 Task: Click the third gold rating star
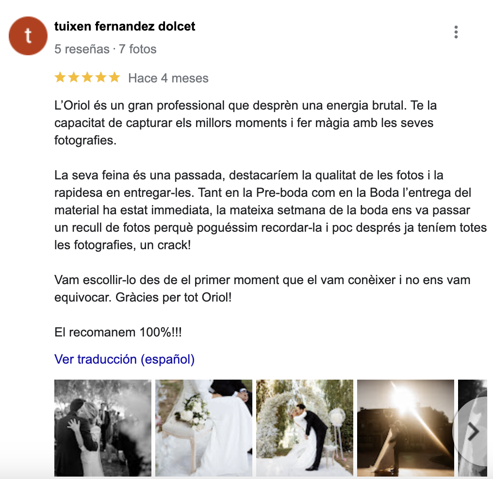pos(87,77)
